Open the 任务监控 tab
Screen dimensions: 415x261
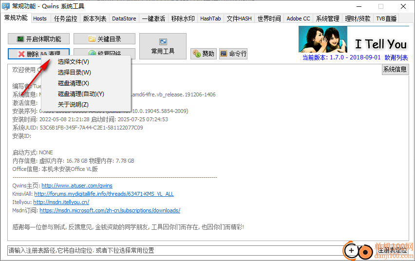pyautogui.click(x=65, y=19)
